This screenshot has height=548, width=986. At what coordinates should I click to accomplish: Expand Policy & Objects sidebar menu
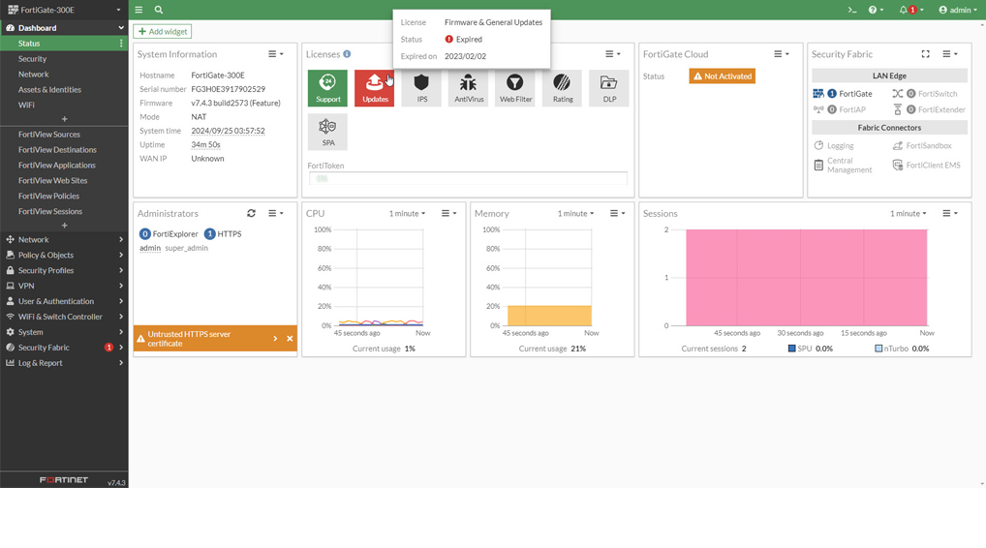pos(64,256)
